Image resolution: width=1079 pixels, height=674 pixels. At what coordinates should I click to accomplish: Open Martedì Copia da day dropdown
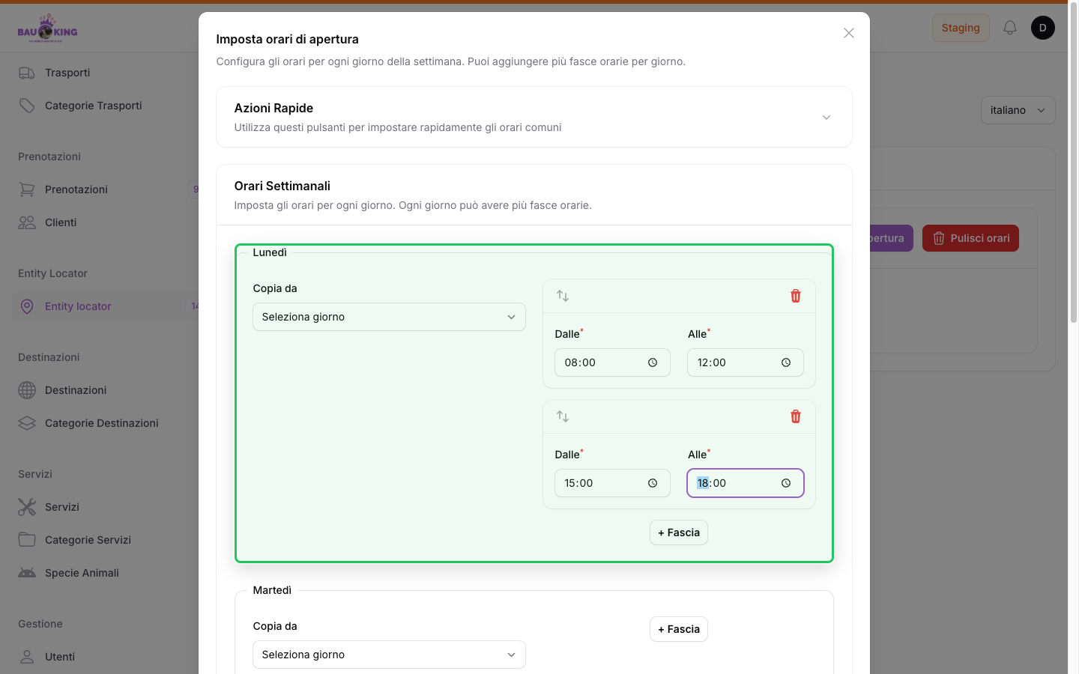click(389, 655)
